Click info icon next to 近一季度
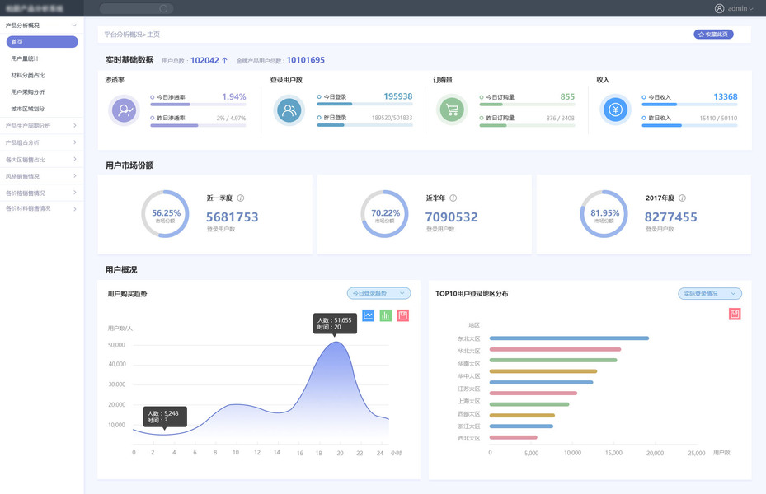766x494 pixels. [240, 198]
